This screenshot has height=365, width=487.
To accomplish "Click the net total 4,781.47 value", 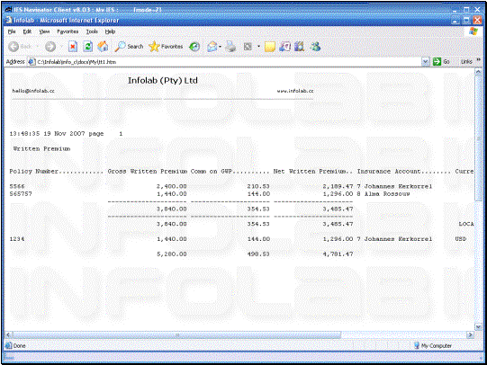I will point(338,254).
